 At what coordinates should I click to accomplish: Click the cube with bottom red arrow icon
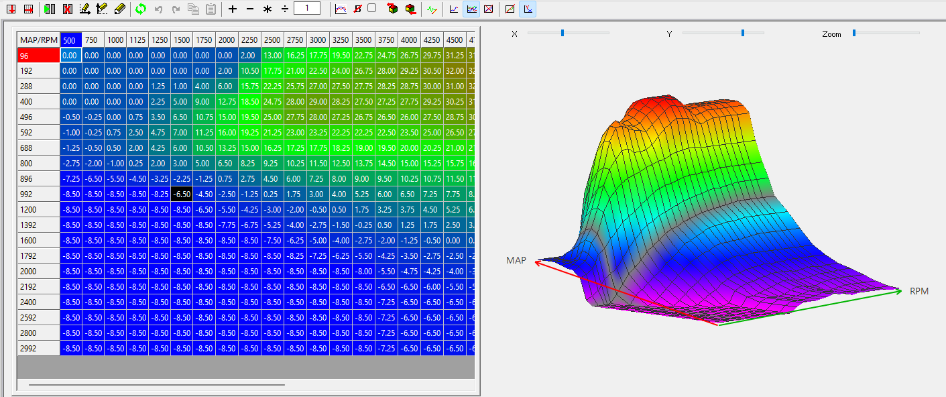click(x=410, y=9)
